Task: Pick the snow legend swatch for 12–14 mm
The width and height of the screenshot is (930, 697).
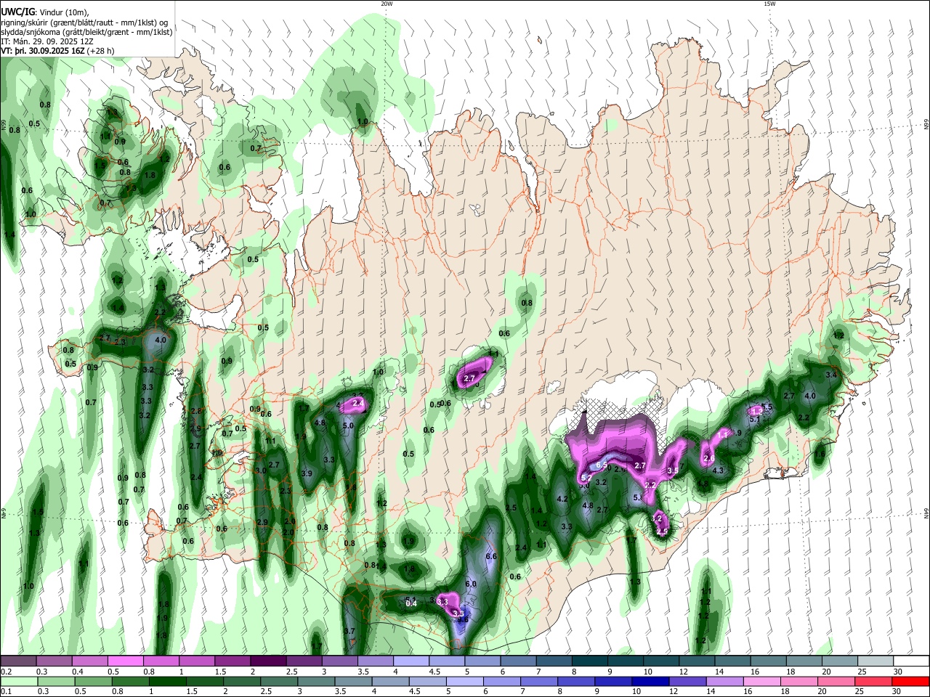Action: pos(696,661)
